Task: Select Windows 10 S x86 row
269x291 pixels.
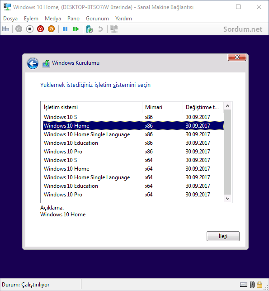Action: click(x=133, y=117)
